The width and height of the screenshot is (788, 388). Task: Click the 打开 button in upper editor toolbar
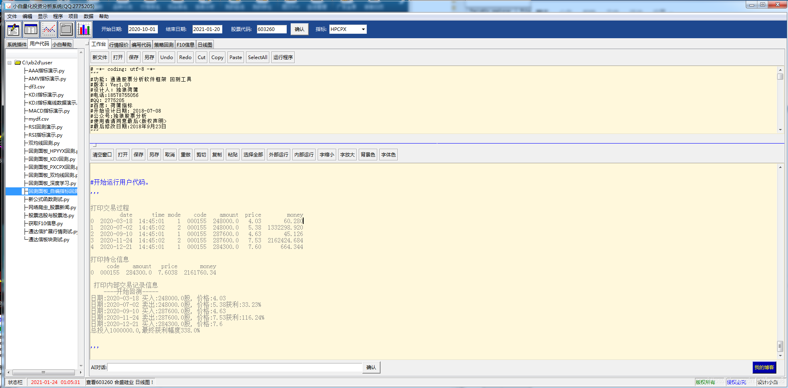(118, 57)
